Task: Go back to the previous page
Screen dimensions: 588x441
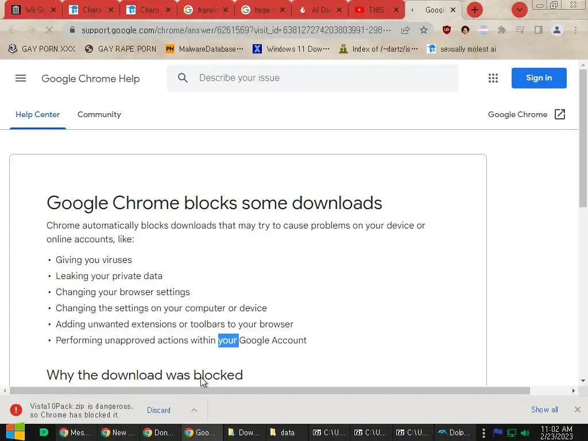Action: [x=13, y=30]
